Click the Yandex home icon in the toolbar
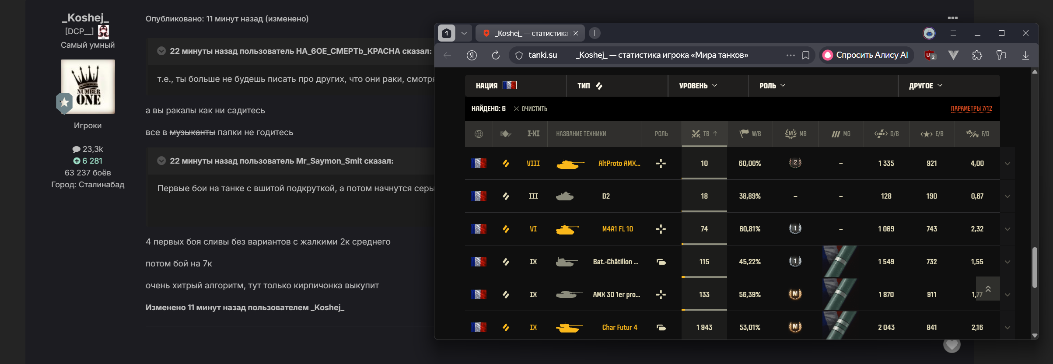The image size is (1053, 364). click(472, 55)
